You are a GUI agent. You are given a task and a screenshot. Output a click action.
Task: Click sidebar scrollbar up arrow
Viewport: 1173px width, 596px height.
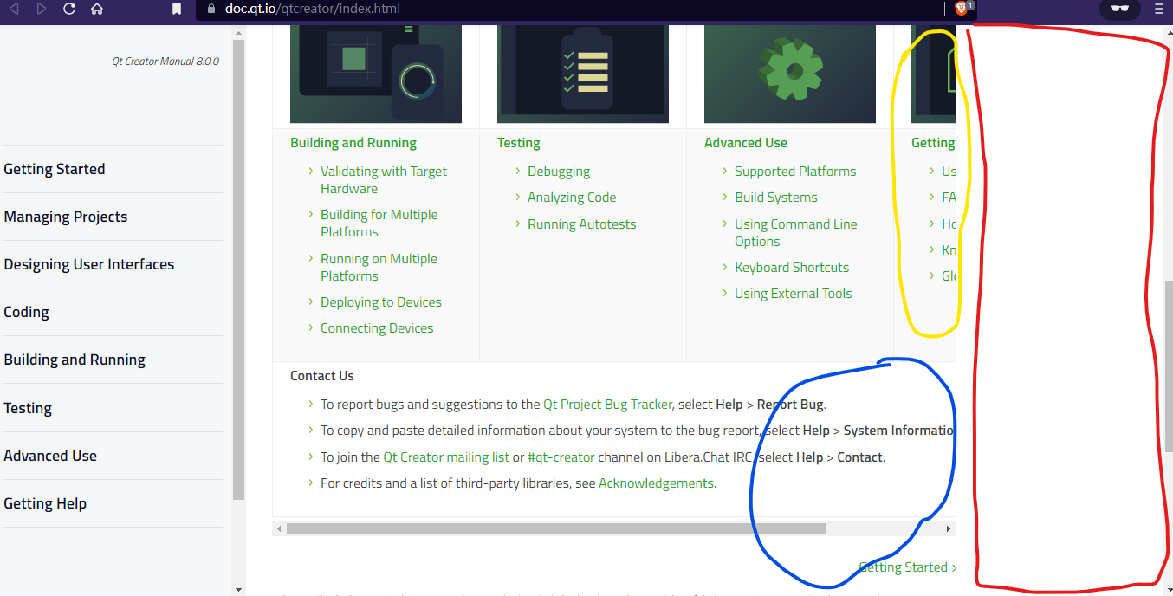tap(239, 33)
